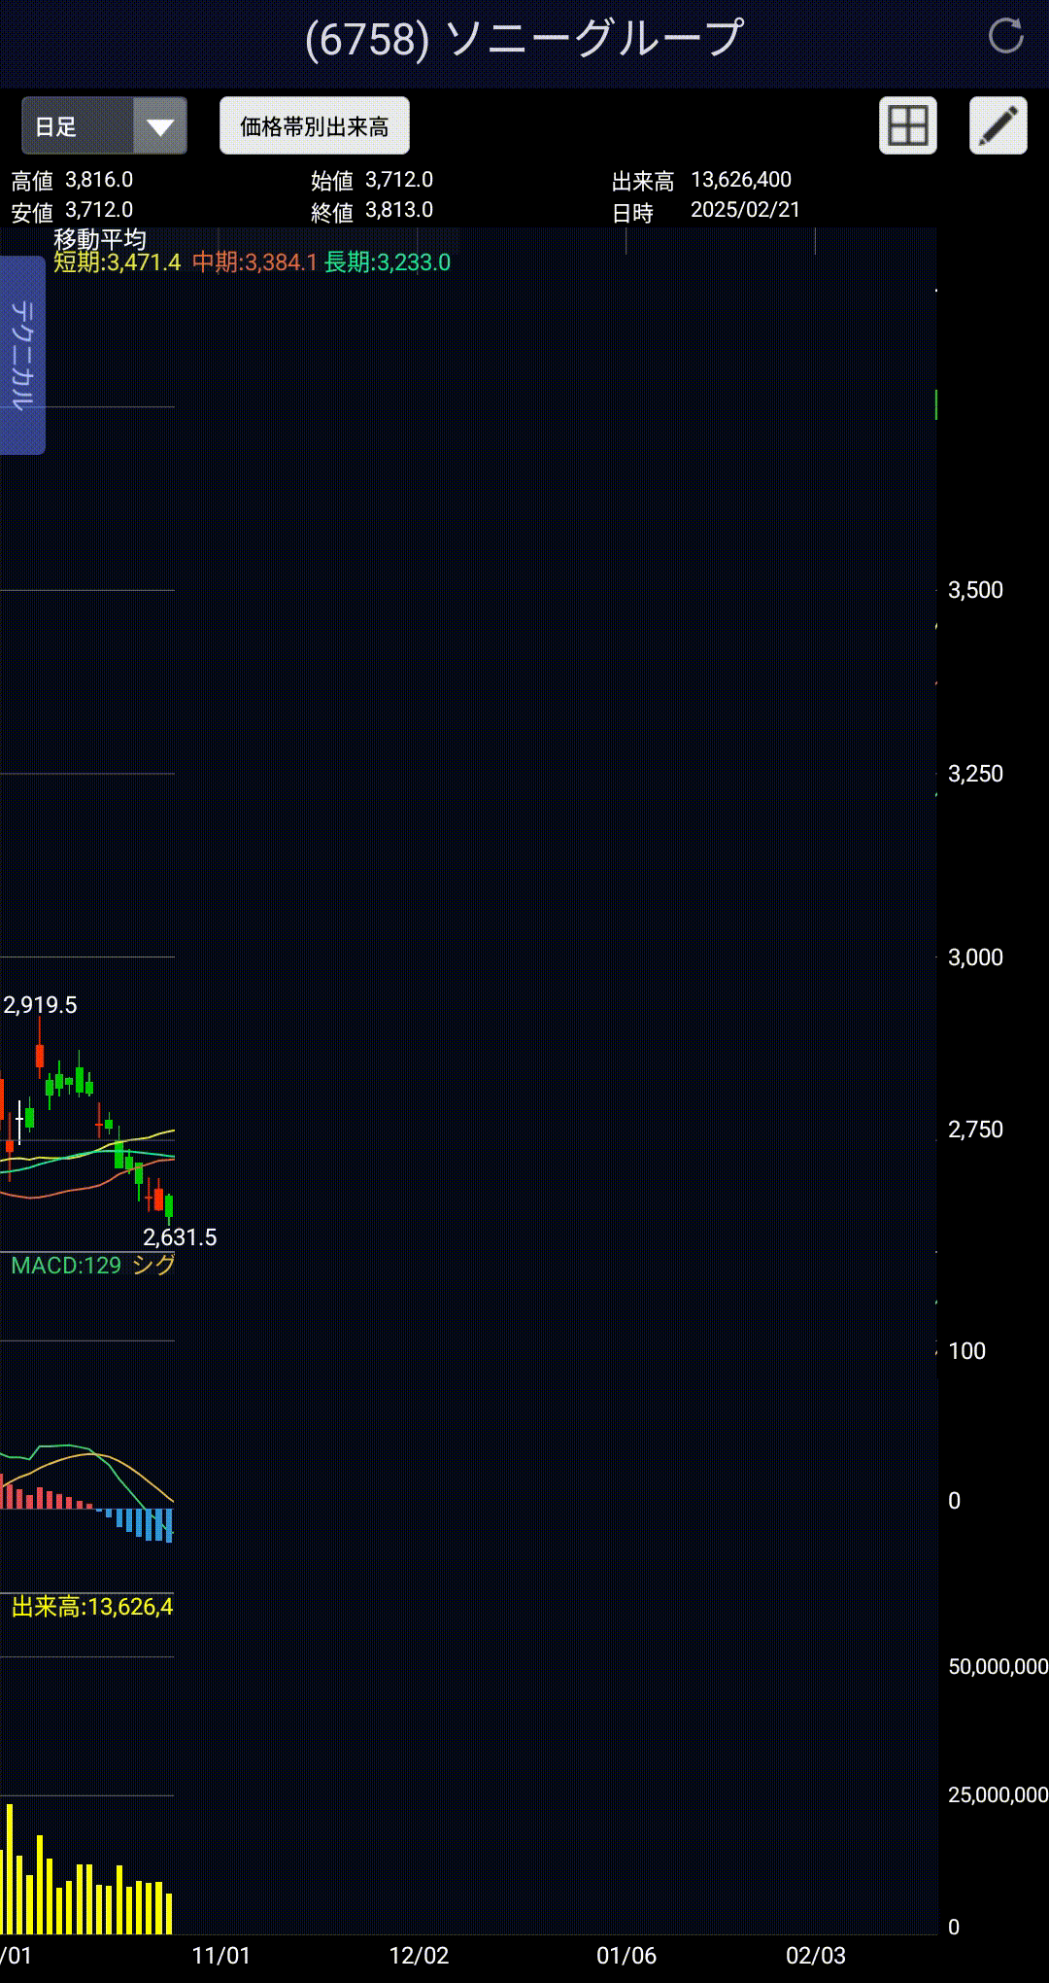Open the テクニカル side tab
1049x1983 pixels.
pyautogui.click(x=22, y=355)
